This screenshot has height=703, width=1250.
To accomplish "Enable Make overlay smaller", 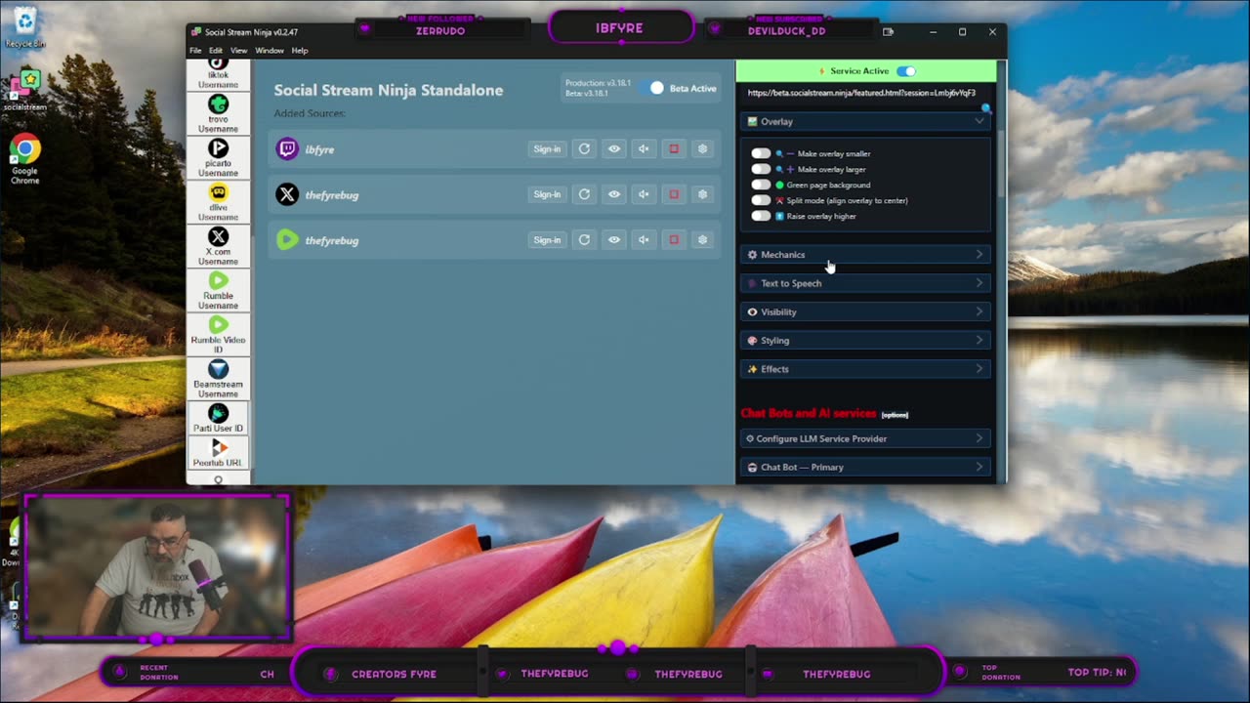I will (761, 153).
